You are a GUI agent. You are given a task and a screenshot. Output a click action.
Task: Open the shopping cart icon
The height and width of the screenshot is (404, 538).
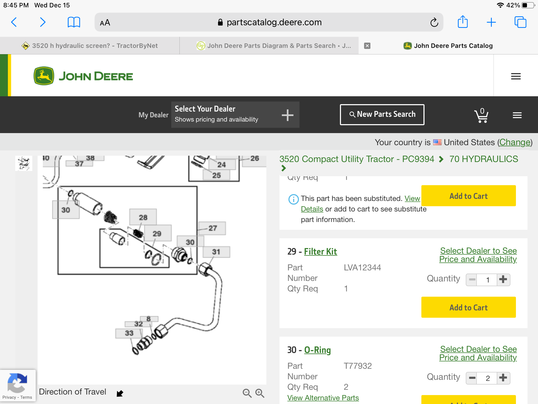pos(481,115)
